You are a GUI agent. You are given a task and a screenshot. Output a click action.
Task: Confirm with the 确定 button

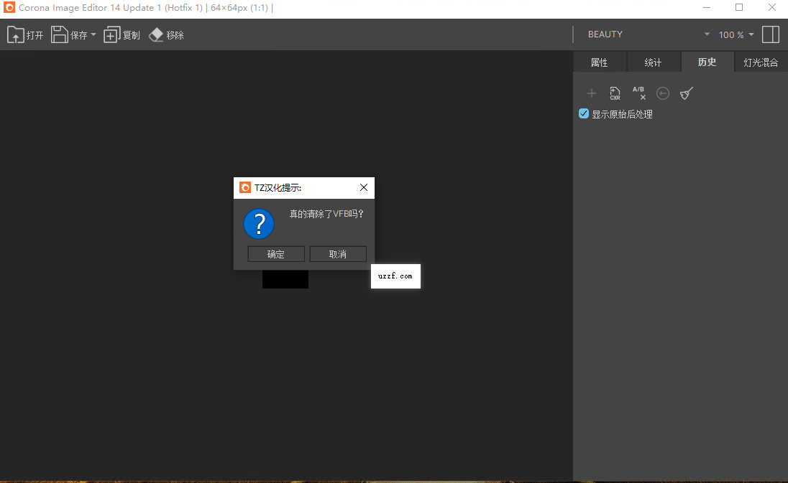coord(276,254)
